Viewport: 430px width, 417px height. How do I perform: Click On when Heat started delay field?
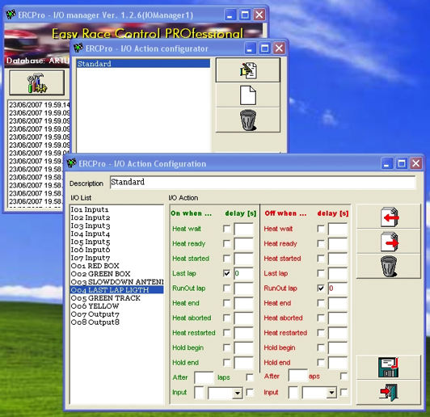[243, 259]
